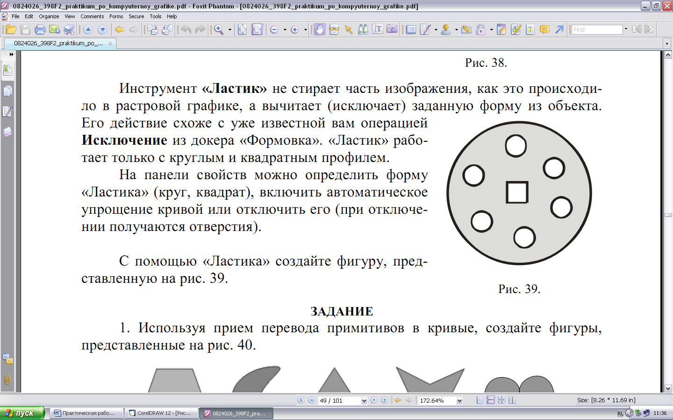
Task: Select the Fit Width view icon
Action: coord(257,29)
